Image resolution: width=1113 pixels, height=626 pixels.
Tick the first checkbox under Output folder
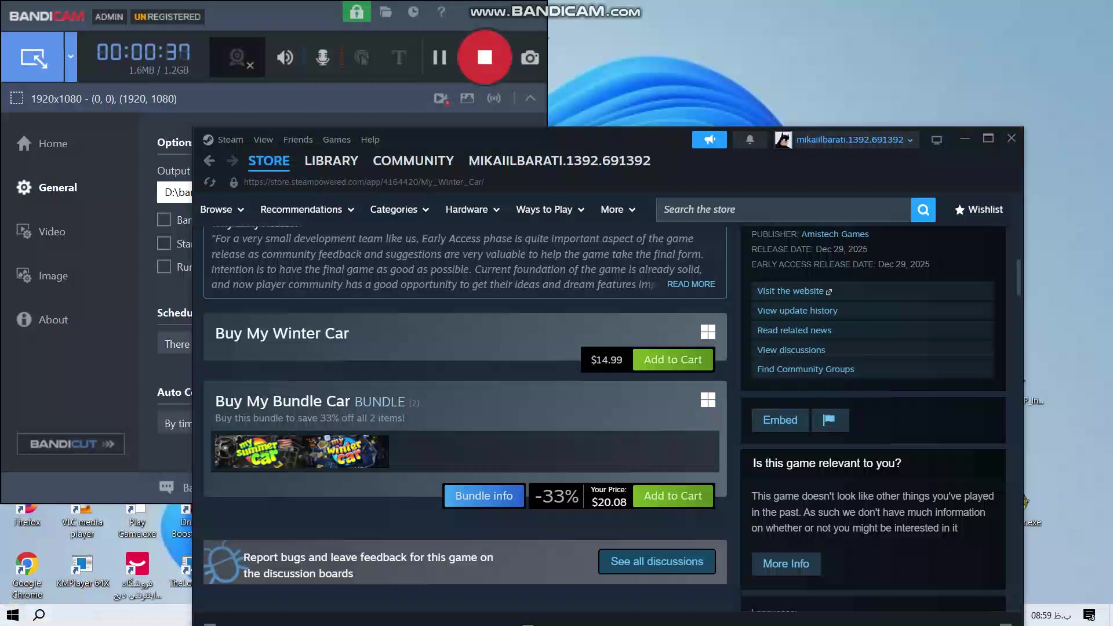pos(164,220)
